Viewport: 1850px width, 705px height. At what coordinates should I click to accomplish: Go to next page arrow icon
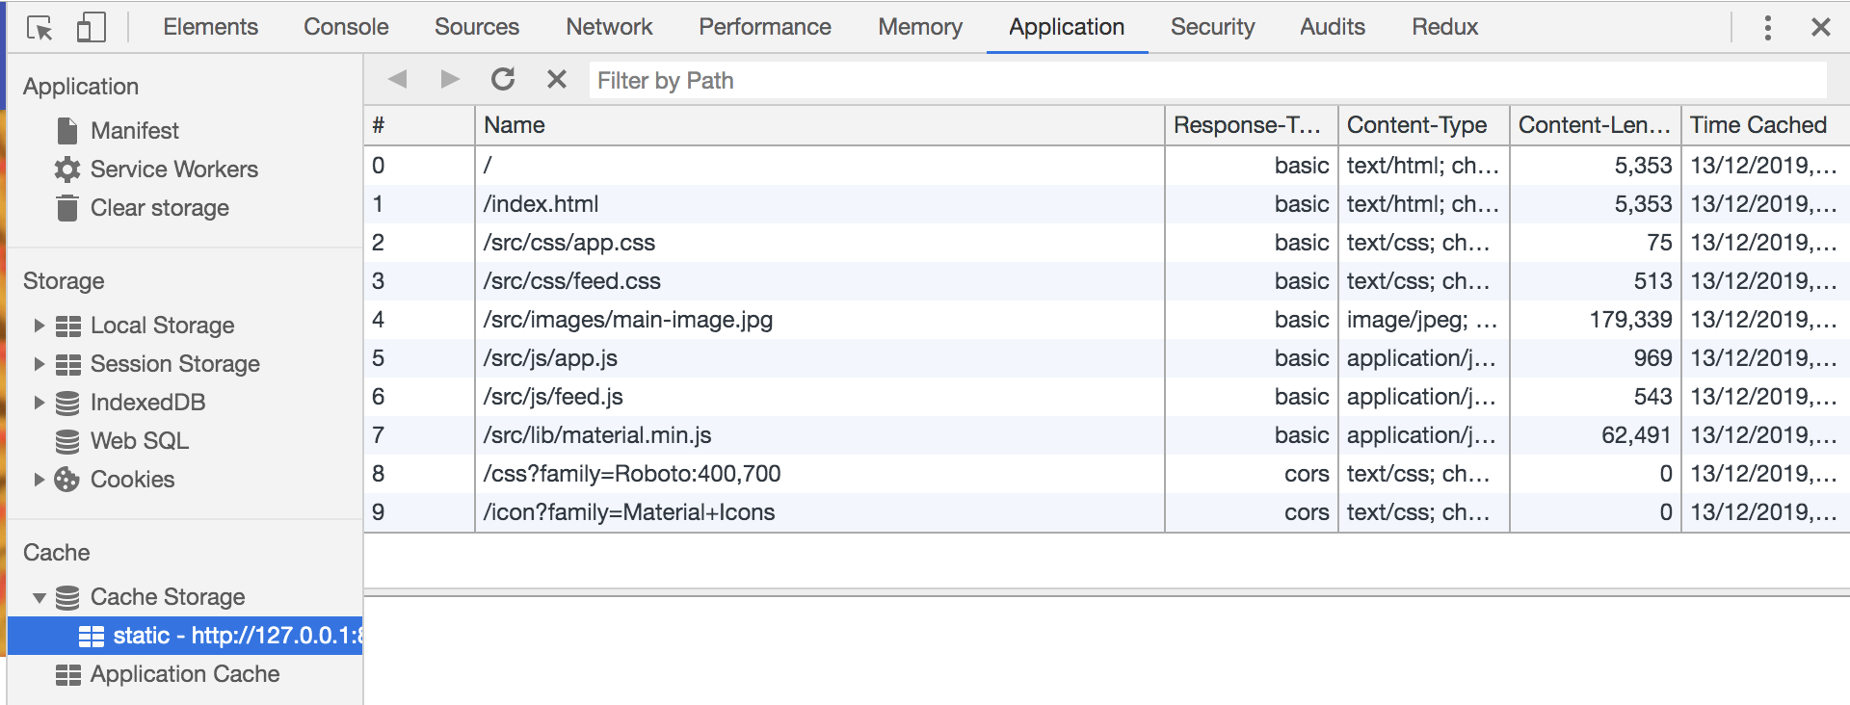point(449,80)
